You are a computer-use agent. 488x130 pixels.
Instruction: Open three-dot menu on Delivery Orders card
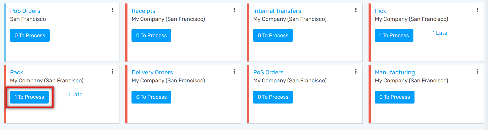234,71
